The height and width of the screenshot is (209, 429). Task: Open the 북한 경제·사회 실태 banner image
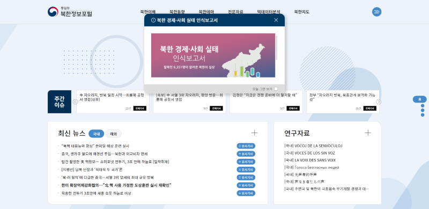[x=213, y=56]
